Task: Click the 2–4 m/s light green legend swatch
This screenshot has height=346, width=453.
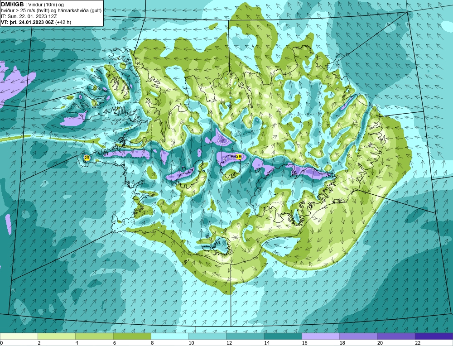Action: (57, 336)
